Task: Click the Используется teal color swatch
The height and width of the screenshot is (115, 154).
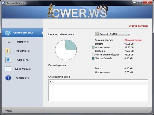Action: point(93,47)
